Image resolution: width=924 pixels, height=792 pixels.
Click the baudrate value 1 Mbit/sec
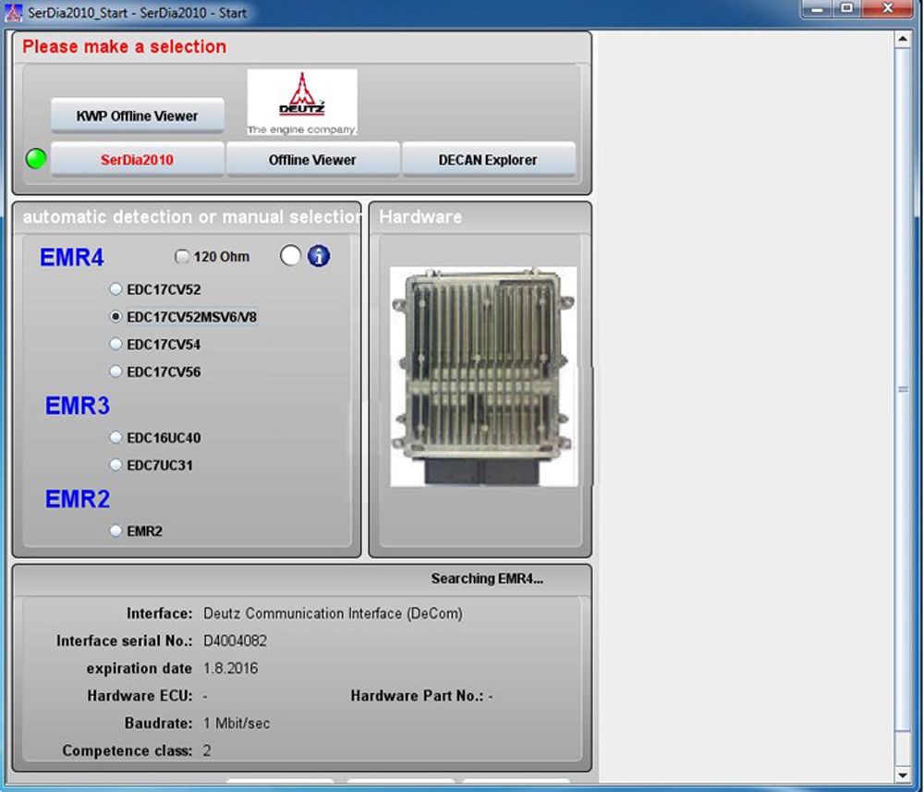pos(237,723)
